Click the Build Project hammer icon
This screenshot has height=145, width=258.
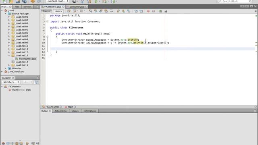(82, 1)
